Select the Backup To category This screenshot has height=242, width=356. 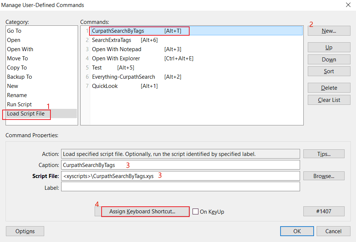pos(41,76)
